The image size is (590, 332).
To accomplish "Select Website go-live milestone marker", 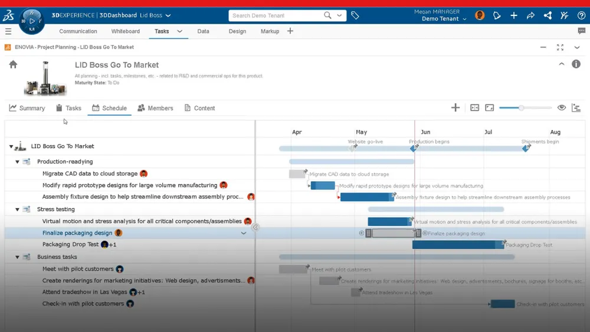I will point(352,149).
